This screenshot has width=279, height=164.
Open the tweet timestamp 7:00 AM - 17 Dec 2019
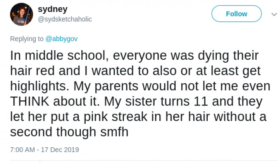point(45,150)
